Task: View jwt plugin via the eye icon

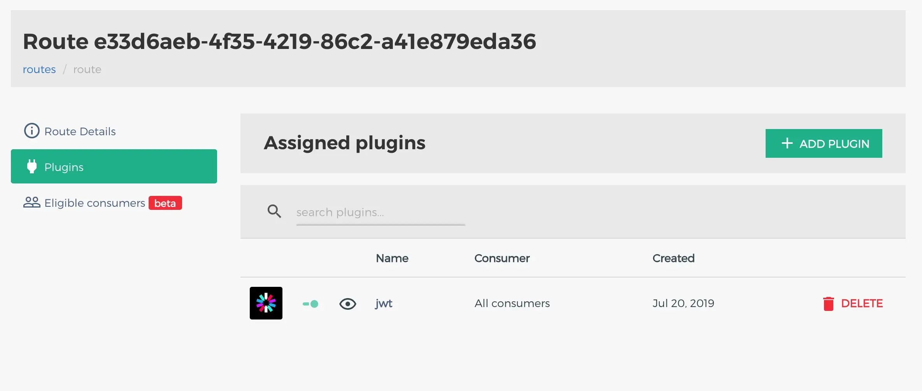Action: (x=347, y=304)
